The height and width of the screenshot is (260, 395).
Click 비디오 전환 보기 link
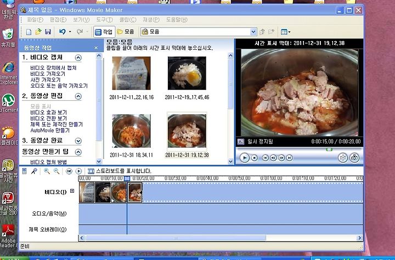pos(48,118)
